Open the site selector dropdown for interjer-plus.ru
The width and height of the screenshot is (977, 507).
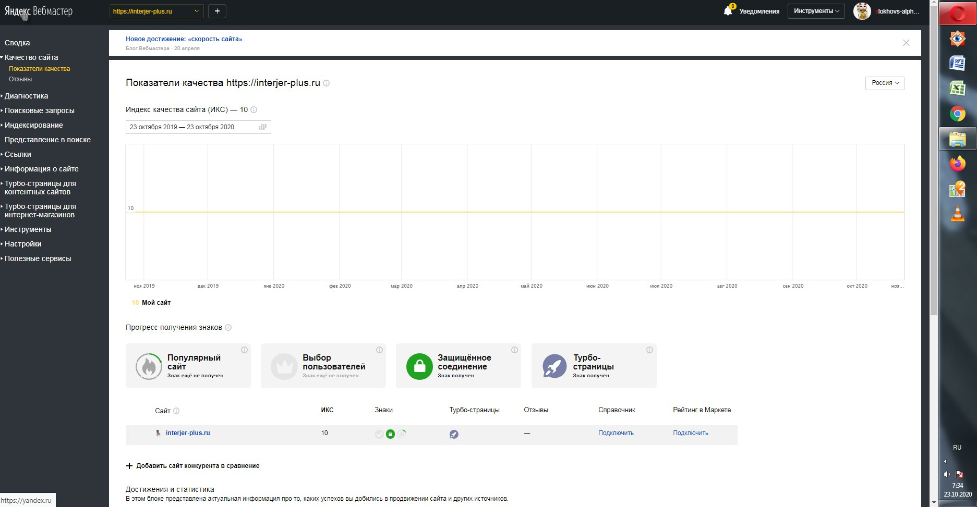coord(156,11)
